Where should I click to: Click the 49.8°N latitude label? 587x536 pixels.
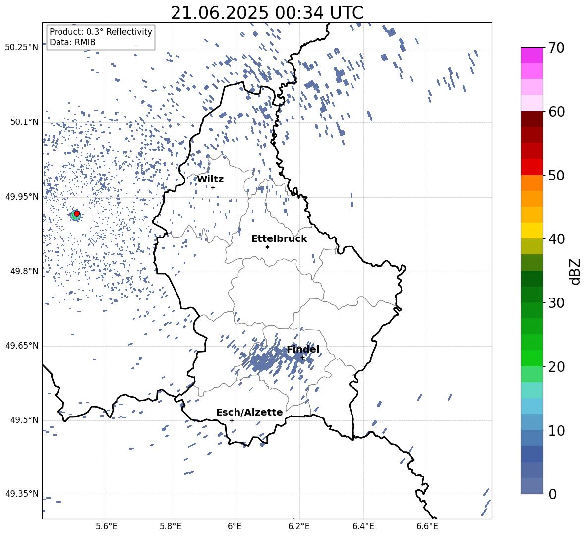[24, 271]
